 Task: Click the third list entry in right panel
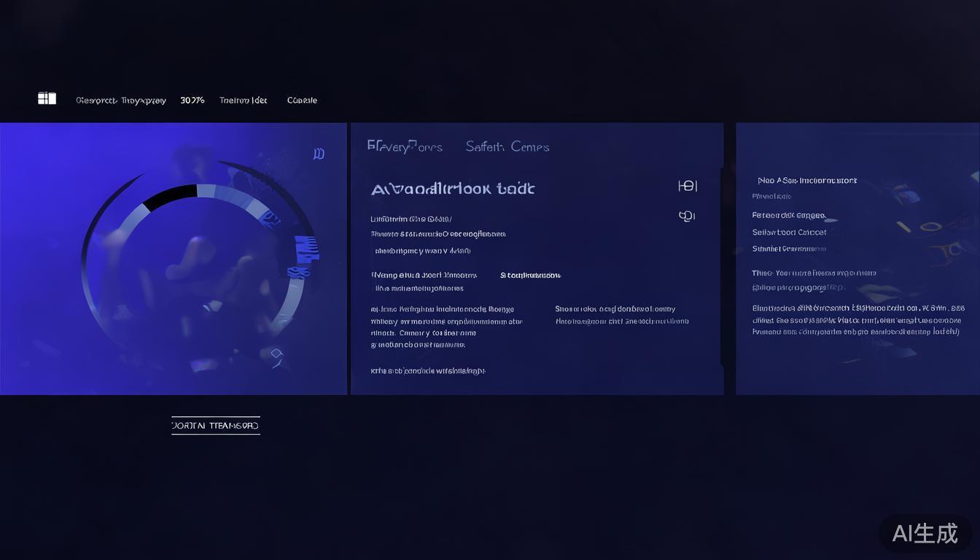pyautogui.click(x=789, y=232)
